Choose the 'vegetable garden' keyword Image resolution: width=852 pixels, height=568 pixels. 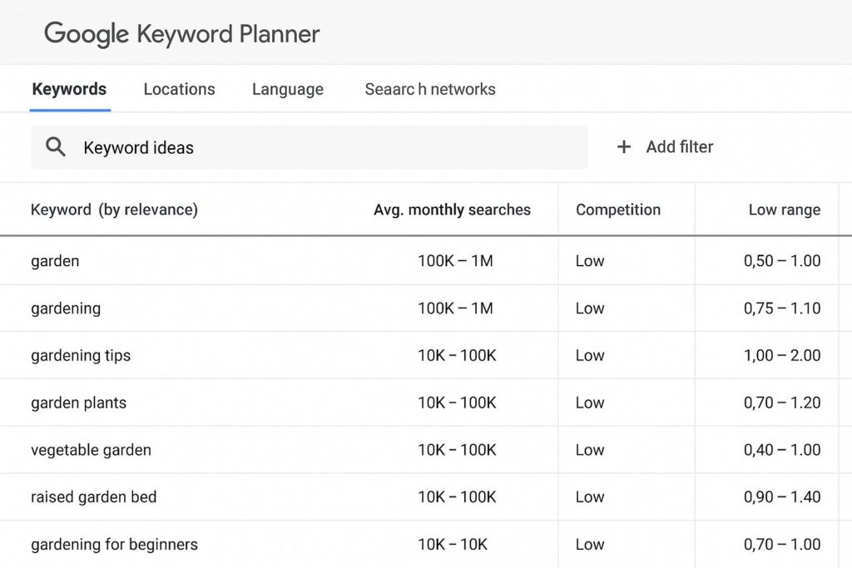click(x=91, y=450)
